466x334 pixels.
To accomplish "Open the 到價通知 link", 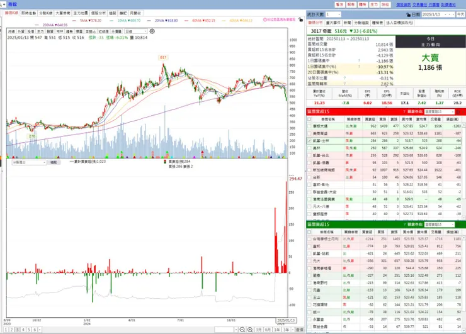I will coord(448,5).
